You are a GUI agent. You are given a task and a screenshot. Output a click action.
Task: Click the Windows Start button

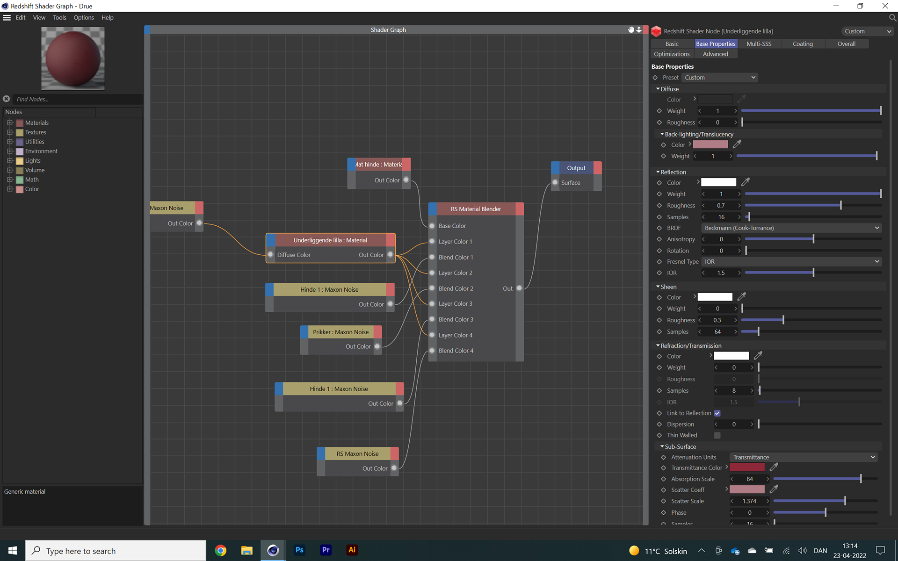(x=13, y=550)
